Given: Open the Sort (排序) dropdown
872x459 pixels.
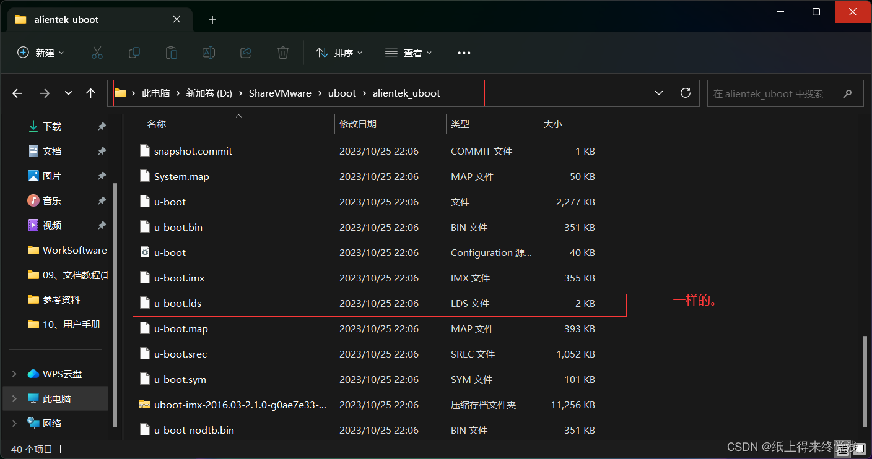Looking at the screenshot, I should [339, 53].
